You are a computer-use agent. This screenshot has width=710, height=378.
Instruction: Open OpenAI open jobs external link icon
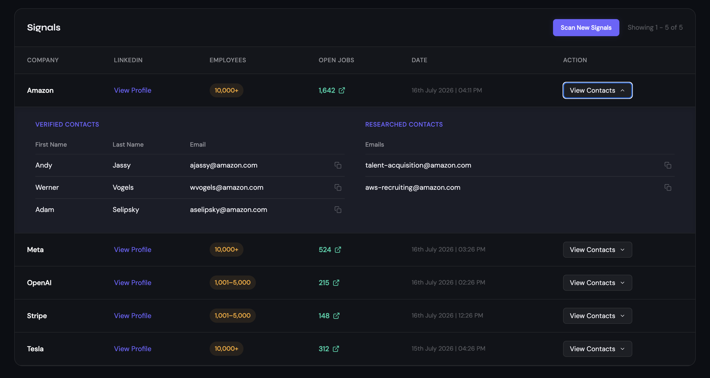(336, 283)
